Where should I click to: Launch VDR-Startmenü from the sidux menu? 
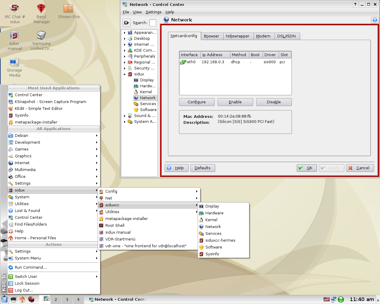(x=149, y=239)
